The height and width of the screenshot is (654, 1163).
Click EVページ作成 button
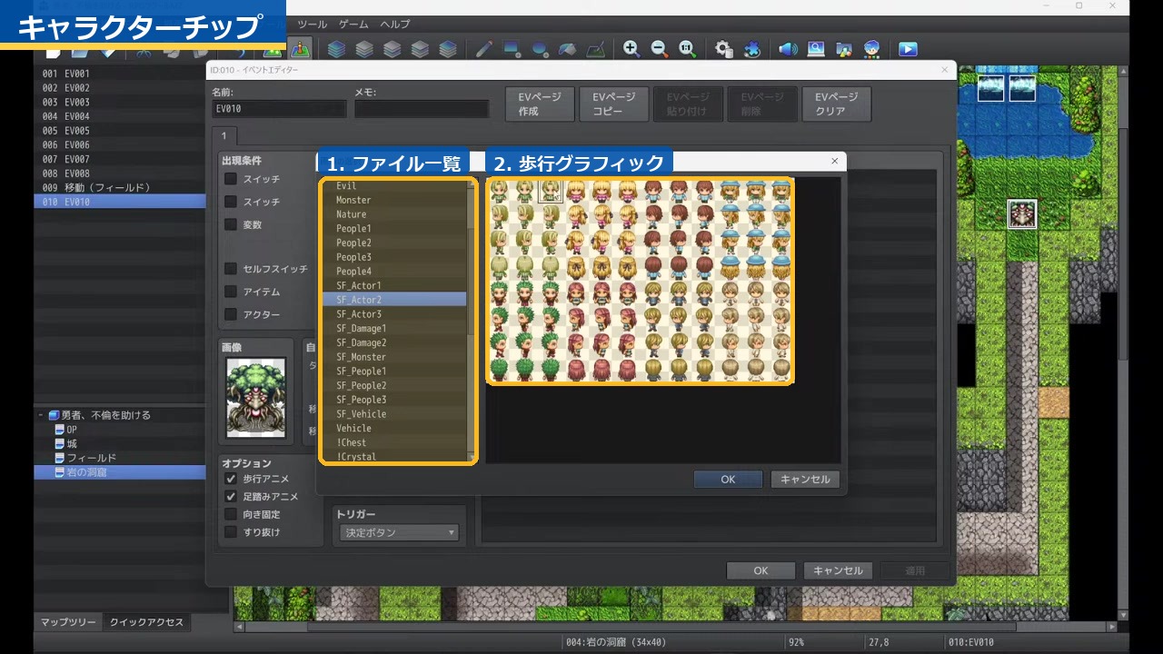[x=540, y=104]
